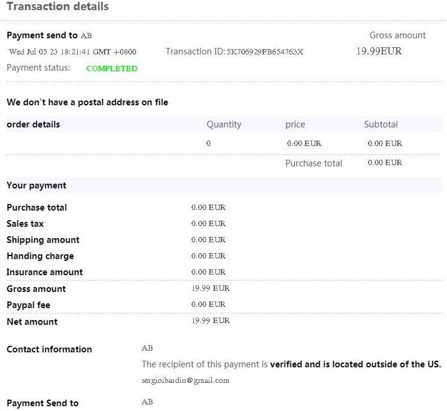Screen dimensions: 447x411
Task: Click the Shipping amount row label
Action: coord(43,240)
